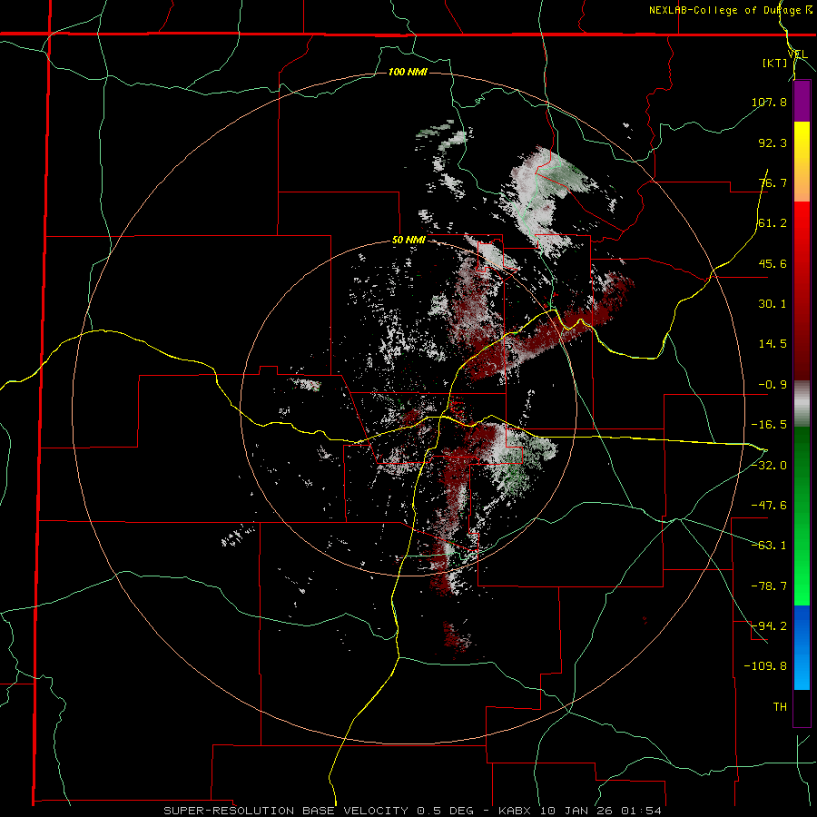Click the VEL legend title
Screen dimensions: 817x817
(x=797, y=54)
